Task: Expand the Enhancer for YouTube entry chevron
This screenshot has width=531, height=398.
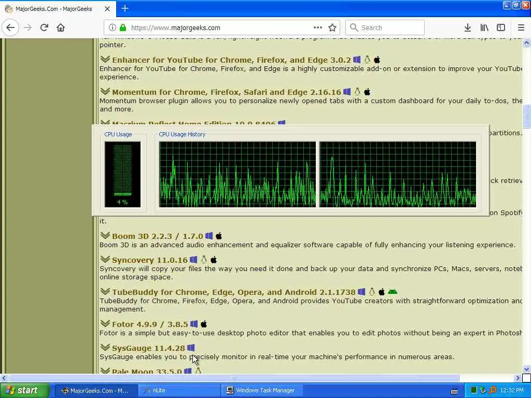Action: 105,59
